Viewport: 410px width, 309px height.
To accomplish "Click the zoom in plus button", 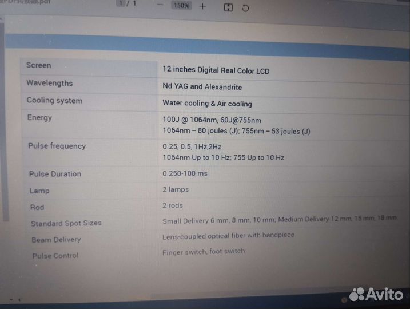I will click(x=202, y=6).
